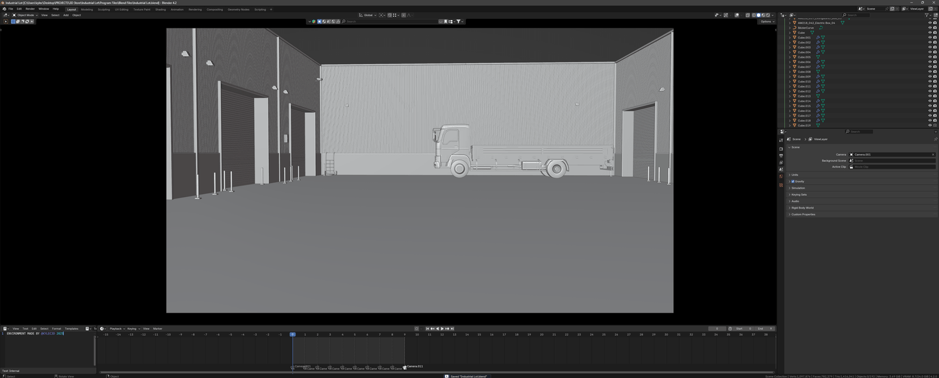The image size is (939, 378).
Task: Expand the Rigid Body World panel
Action: pyautogui.click(x=803, y=207)
